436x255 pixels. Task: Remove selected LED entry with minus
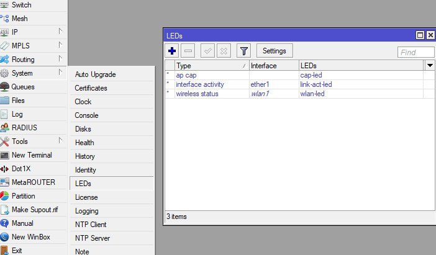(188, 51)
